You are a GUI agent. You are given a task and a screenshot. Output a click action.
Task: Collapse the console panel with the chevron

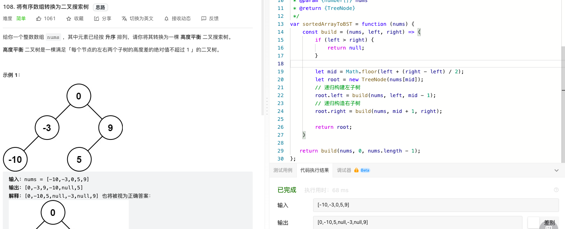[556, 170]
